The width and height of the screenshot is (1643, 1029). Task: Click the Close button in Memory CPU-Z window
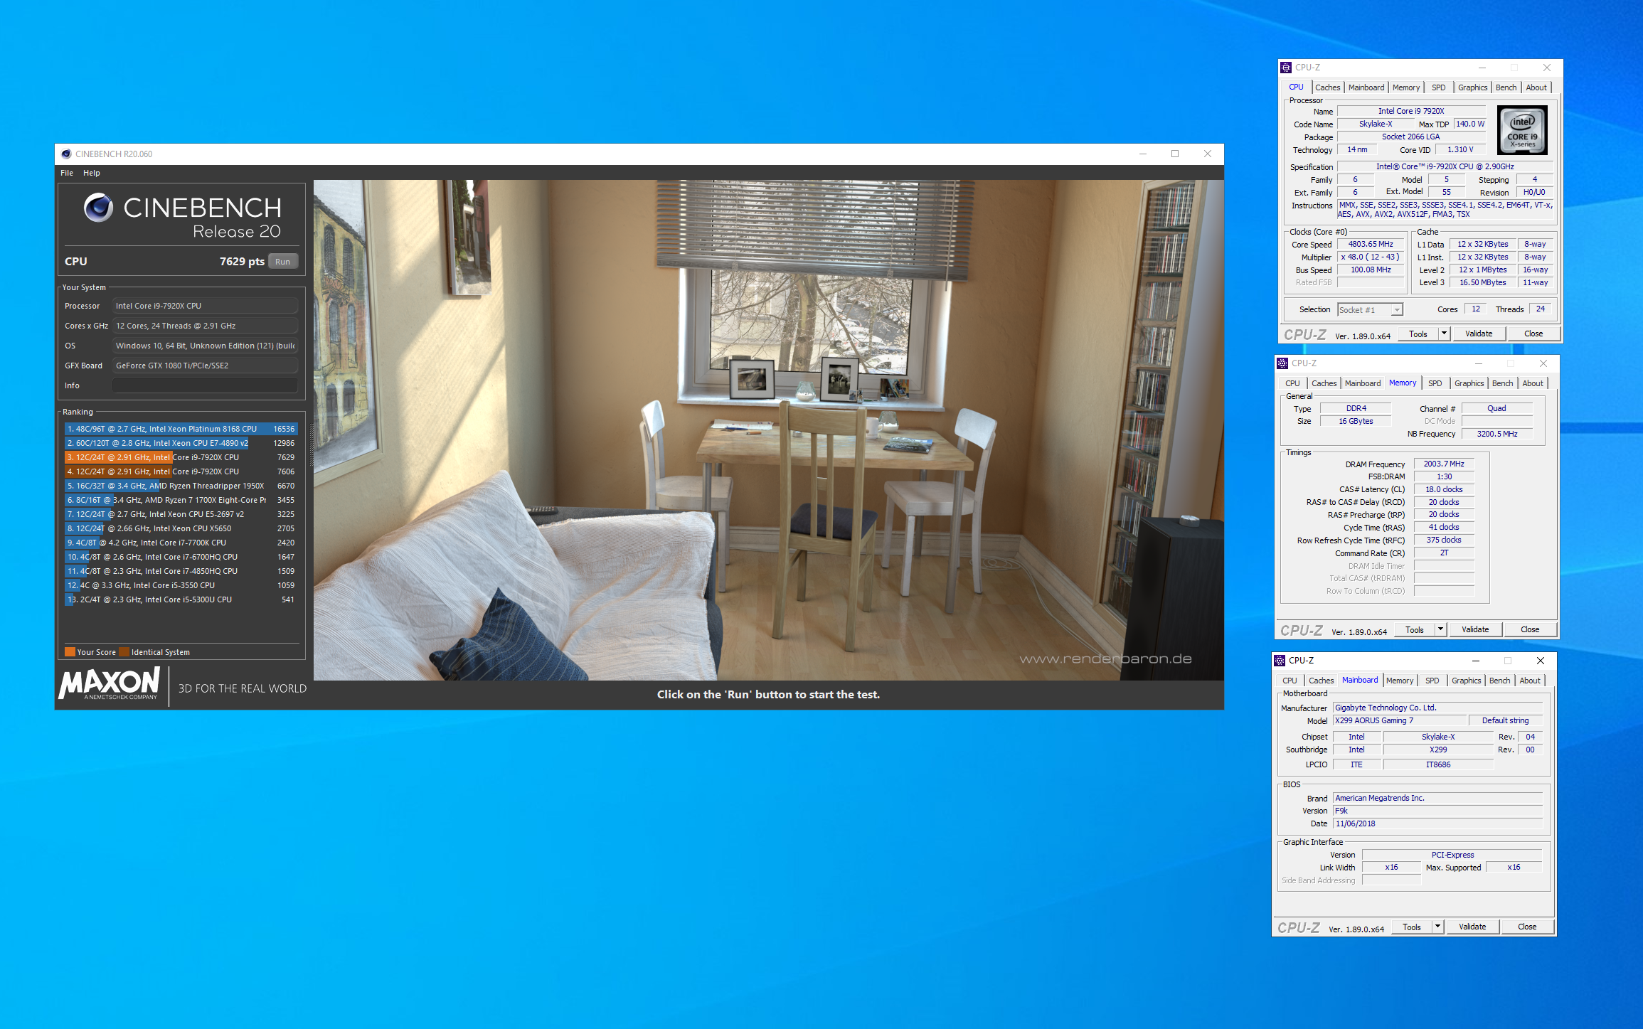(1530, 629)
